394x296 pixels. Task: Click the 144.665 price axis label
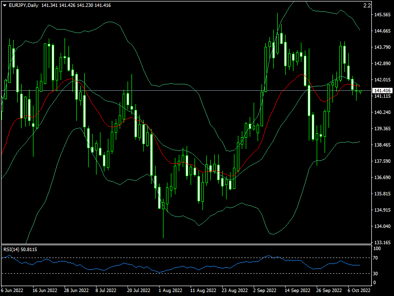pos(383,31)
